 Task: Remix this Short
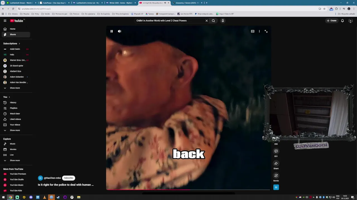point(276,176)
